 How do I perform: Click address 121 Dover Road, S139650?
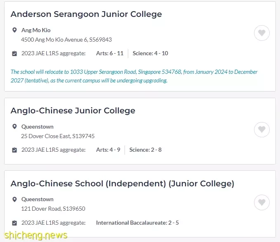click(53, 209)
